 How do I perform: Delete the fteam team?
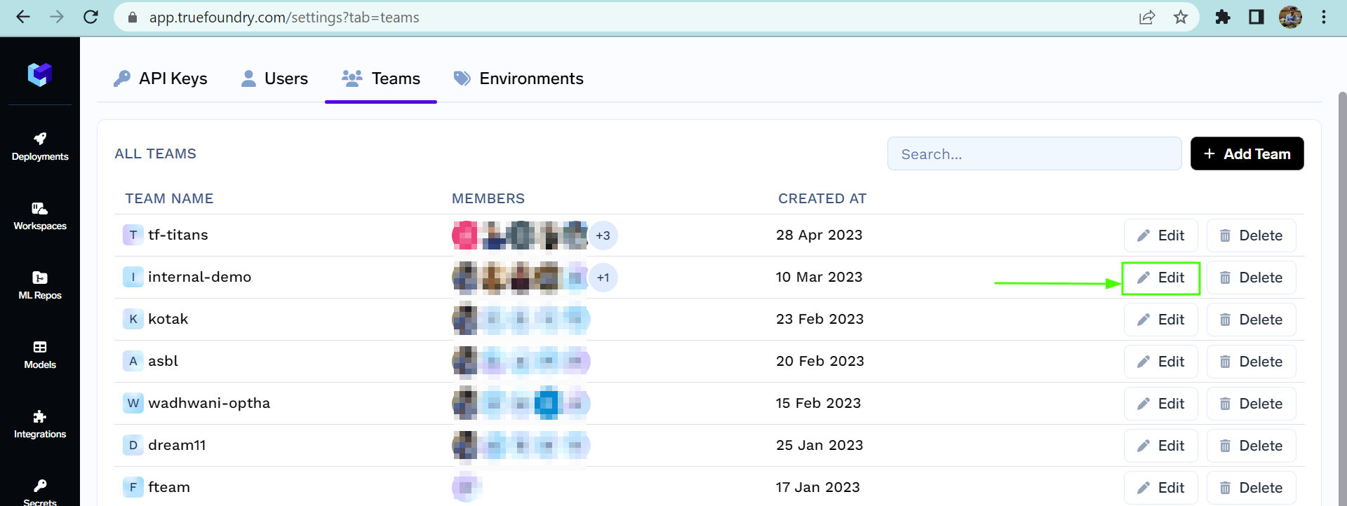(x=1252, y=488)
